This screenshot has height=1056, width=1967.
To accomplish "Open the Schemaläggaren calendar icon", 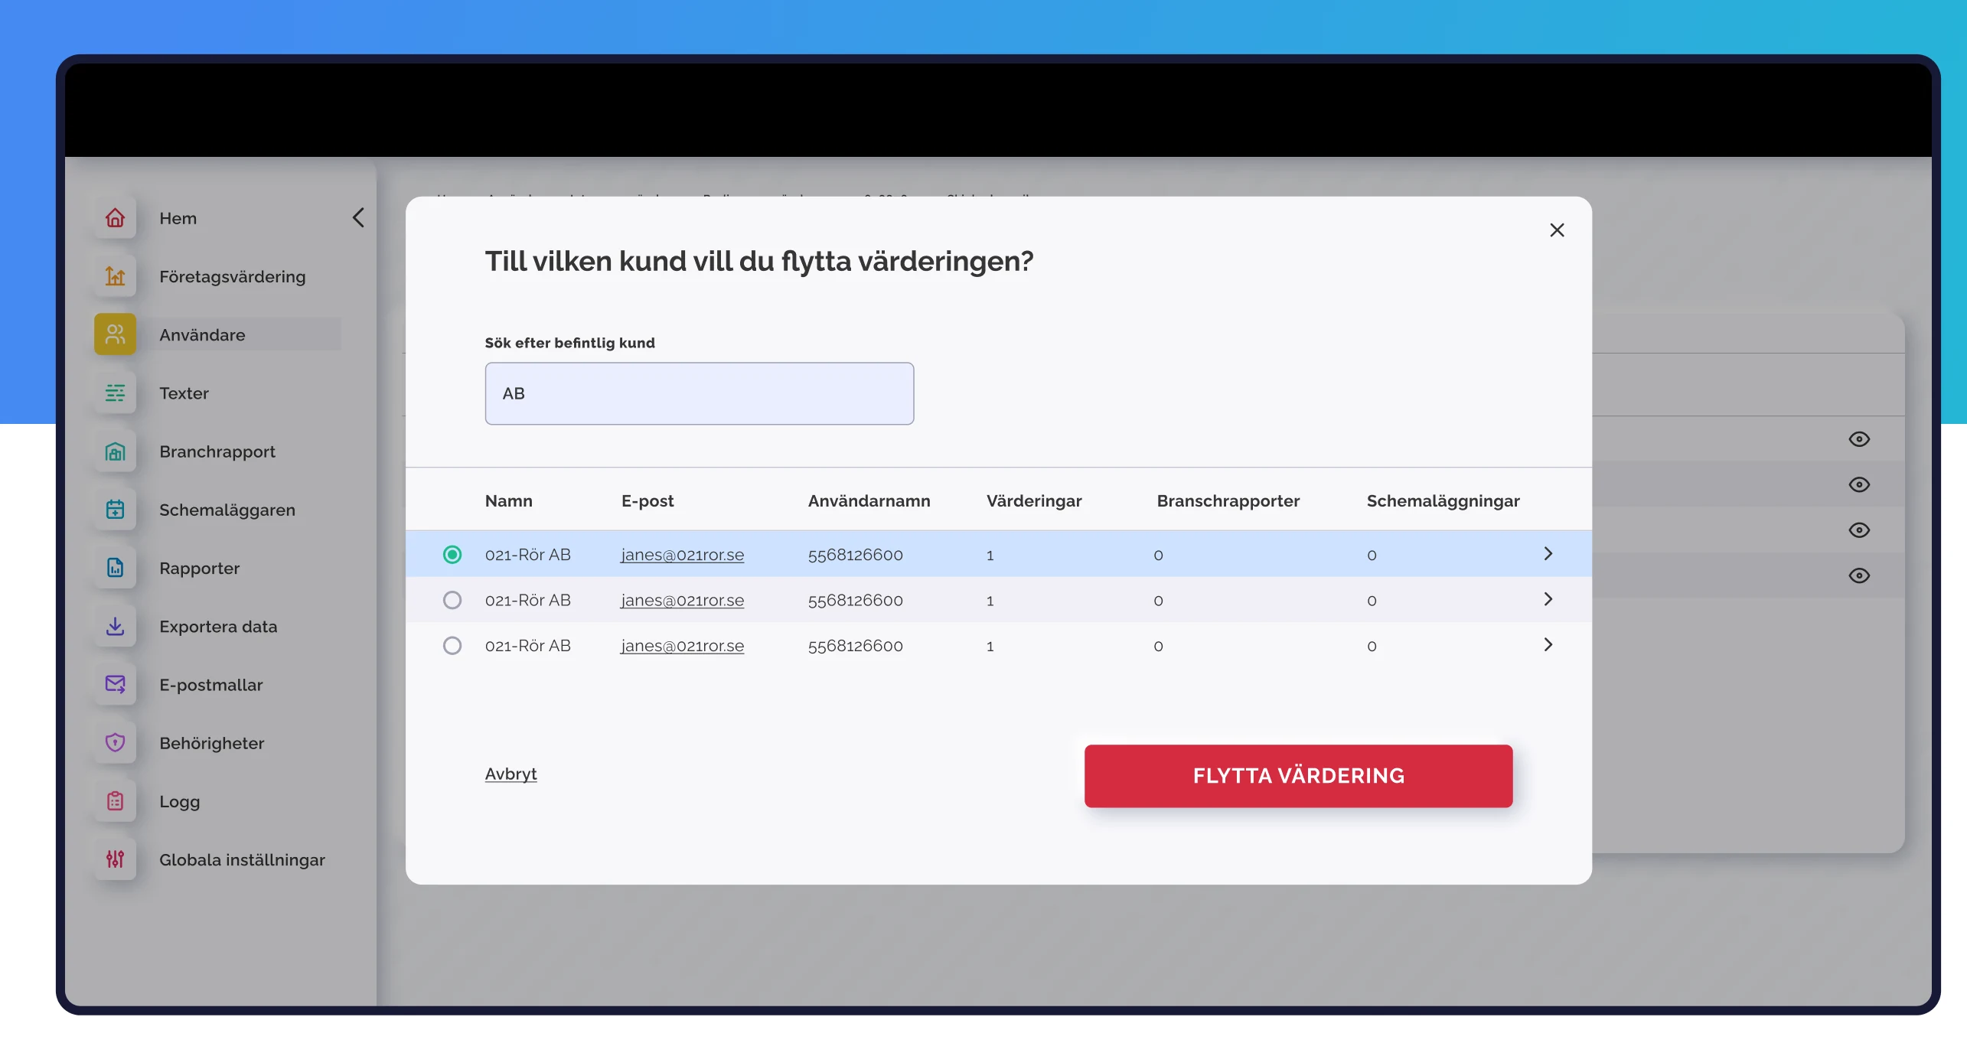I will pos(115,510).
